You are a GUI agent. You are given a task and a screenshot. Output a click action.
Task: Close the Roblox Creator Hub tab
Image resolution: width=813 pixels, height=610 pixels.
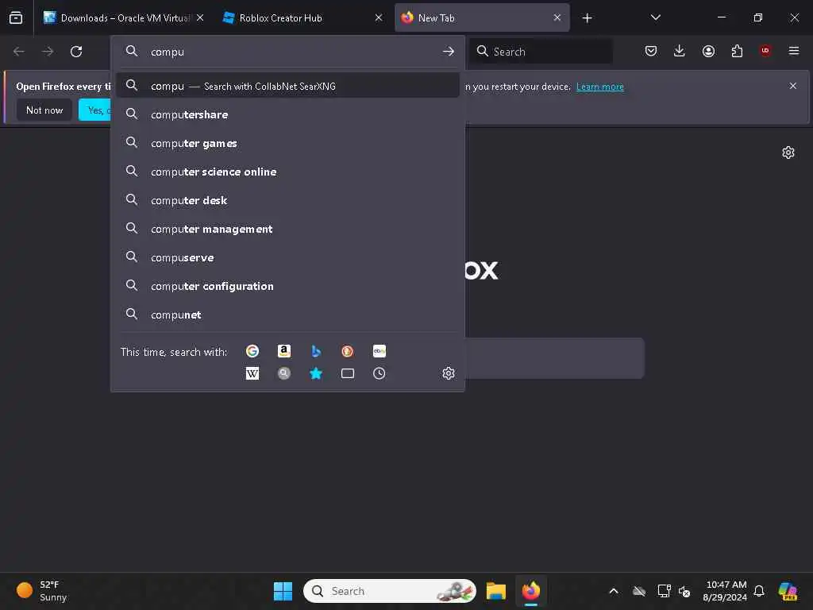[x=379, y=17]
